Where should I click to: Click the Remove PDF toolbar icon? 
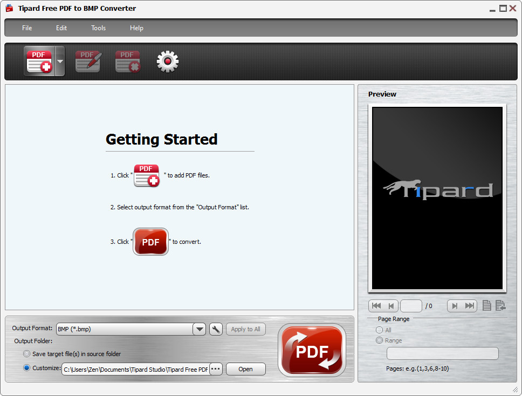(127, 61)
